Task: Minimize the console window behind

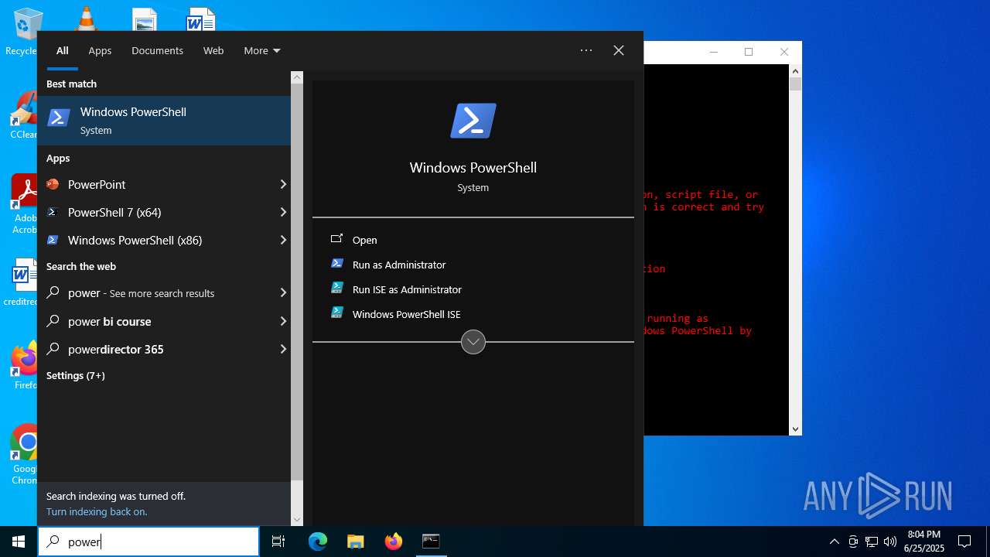Action: 714,52
